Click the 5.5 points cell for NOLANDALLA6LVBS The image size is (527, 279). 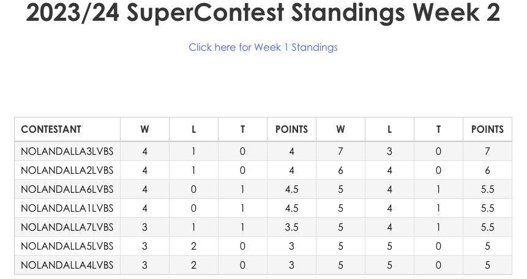coord(487,189)
